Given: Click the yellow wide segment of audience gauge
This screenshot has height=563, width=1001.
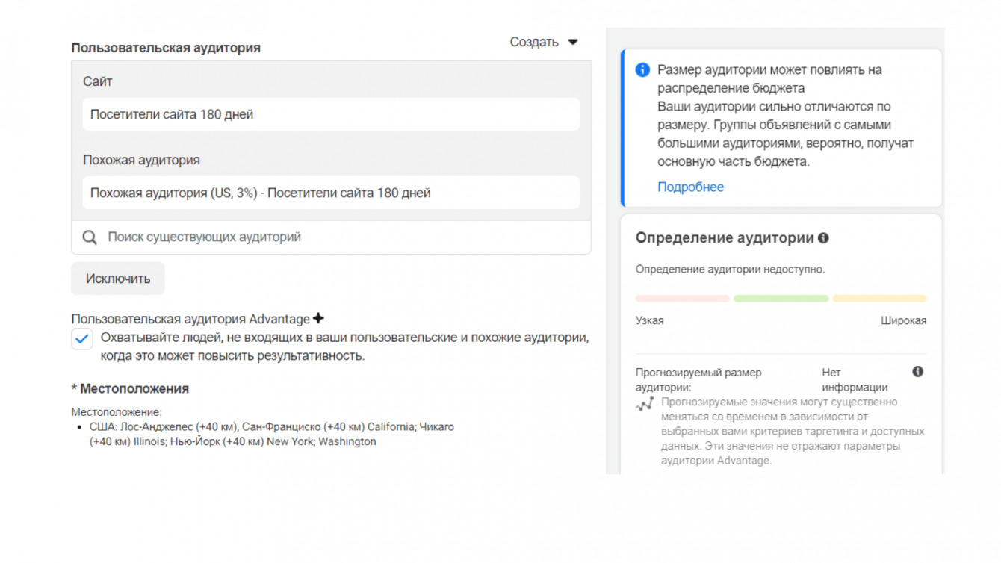Looking at the screenshot, I should [879, 299].
